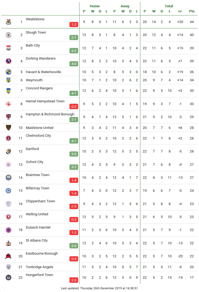Click the Dorking Wanderers club badge
Viewport: 199px width, 292px height.
(x=8, y=61)
